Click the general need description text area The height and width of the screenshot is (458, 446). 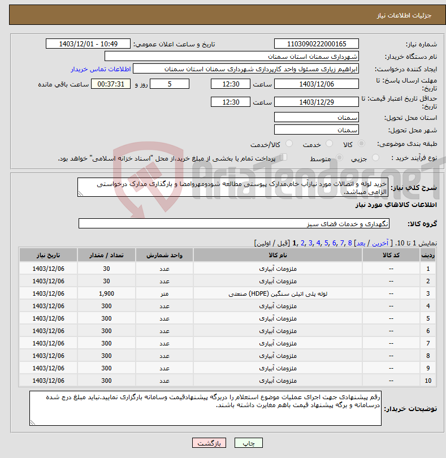(233, 187)
